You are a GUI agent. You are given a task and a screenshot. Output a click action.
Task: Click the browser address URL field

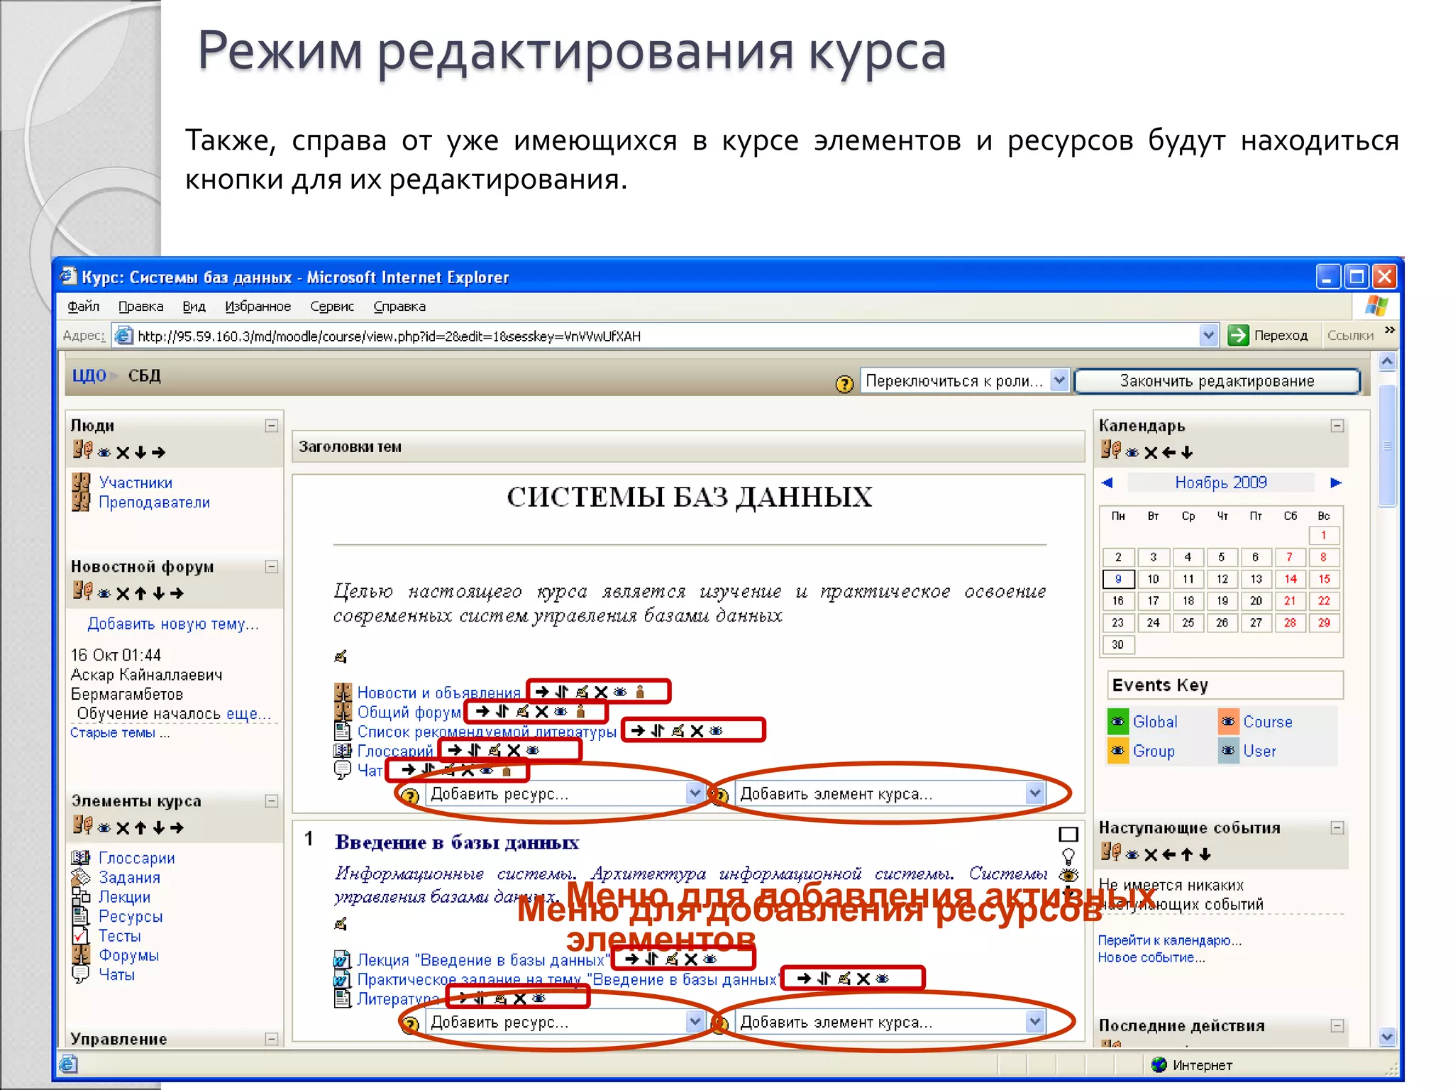point(667,336)
